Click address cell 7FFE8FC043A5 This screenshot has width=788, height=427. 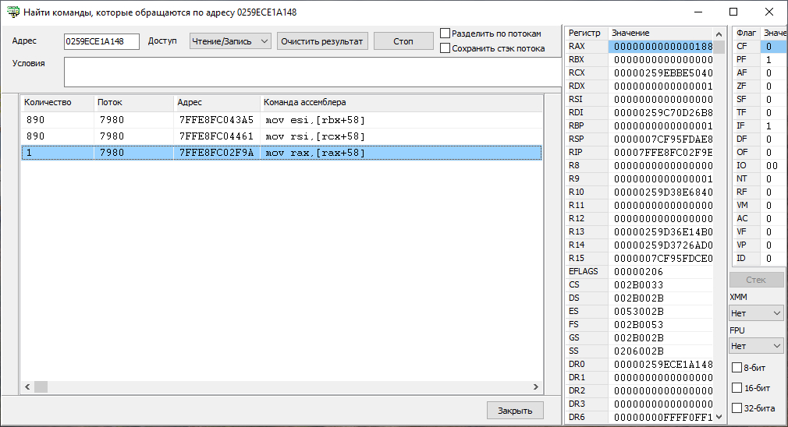click(x=217, y=120)
